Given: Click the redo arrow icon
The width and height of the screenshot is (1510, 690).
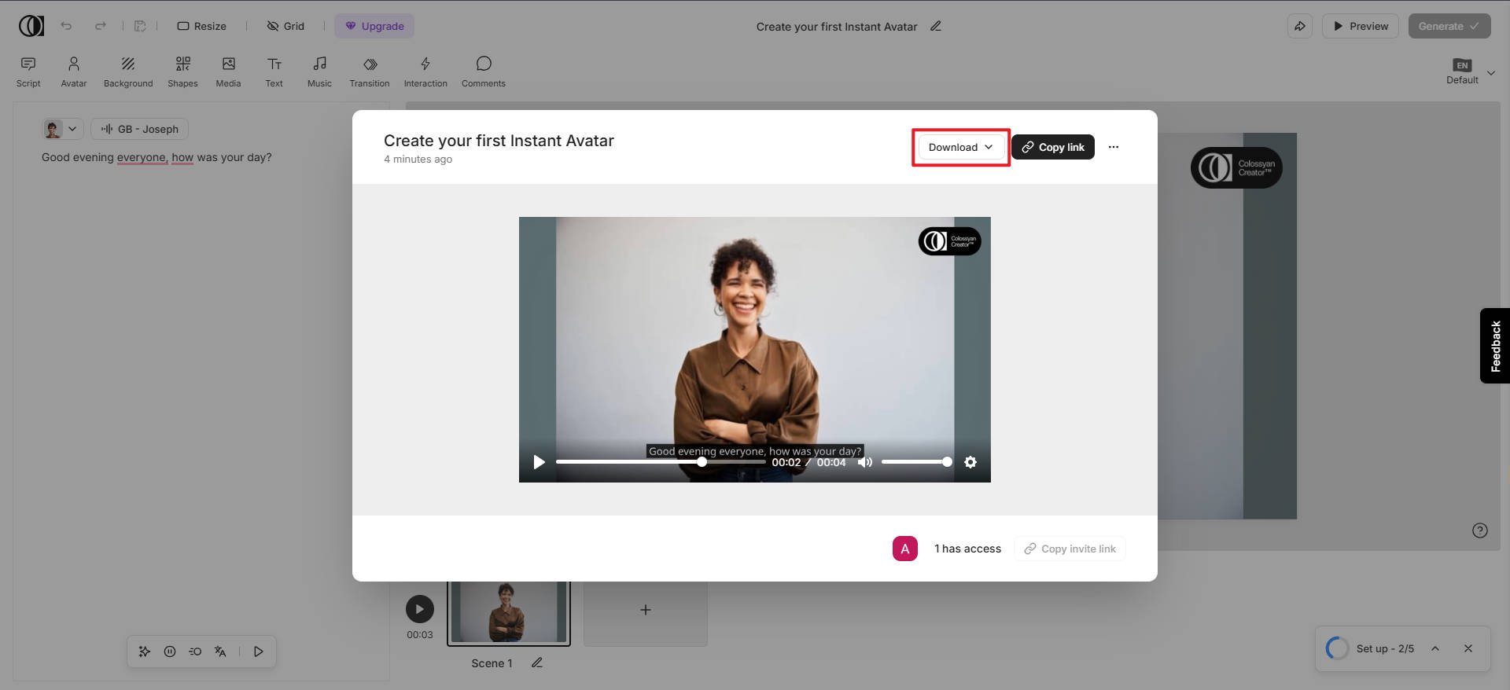Looking at the screenshot, I should tap(101, 26).
